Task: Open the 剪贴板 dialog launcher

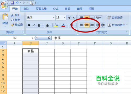Action: pyautogui.click(x=23, y=32)
